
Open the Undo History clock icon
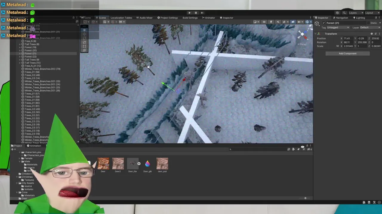click(x=337, y=13)
